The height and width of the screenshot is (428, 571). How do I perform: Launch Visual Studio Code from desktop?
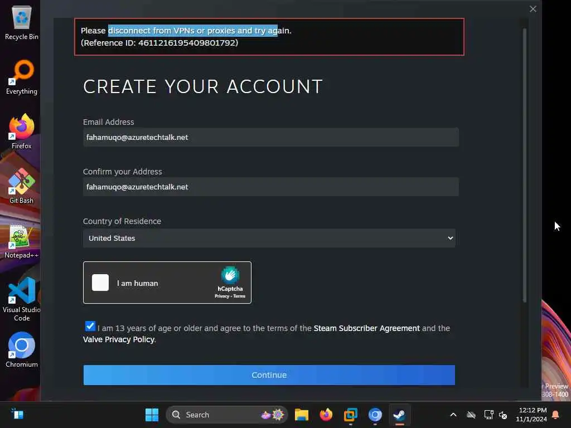[x=22, y=299]
